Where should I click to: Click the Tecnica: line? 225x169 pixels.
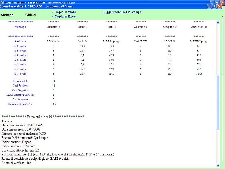7,121
